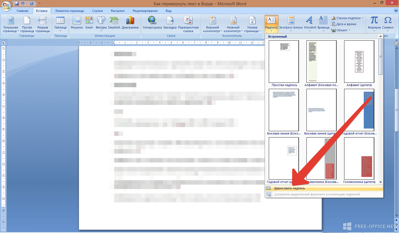Screen dimensions: 399x233
Task: Insert Дата и время
Action: 344,24
